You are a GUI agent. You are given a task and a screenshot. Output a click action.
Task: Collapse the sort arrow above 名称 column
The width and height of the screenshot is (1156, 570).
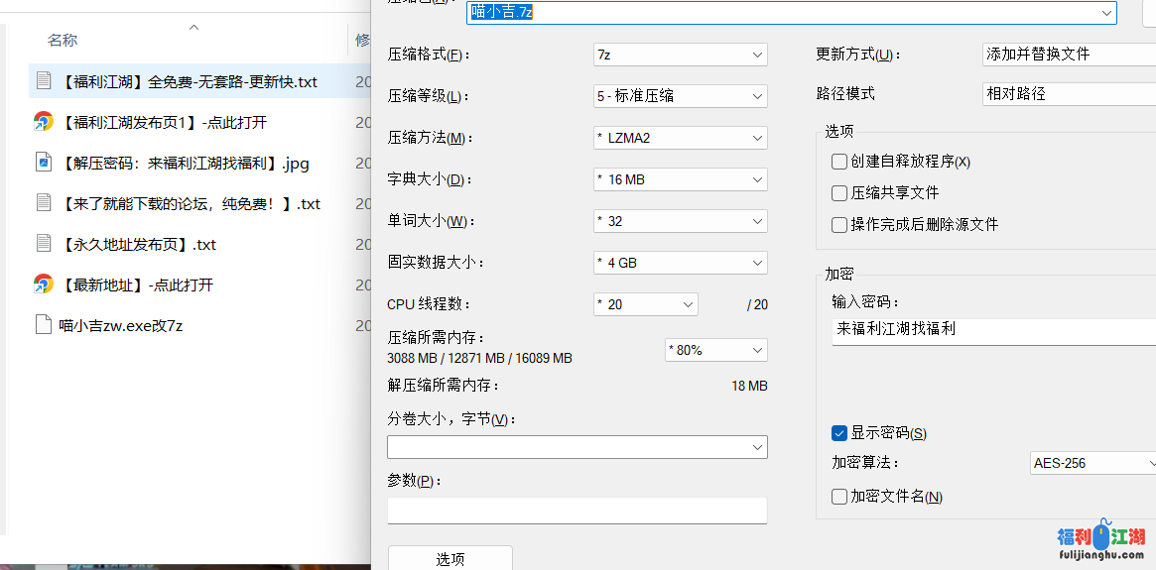coord(193,28)
